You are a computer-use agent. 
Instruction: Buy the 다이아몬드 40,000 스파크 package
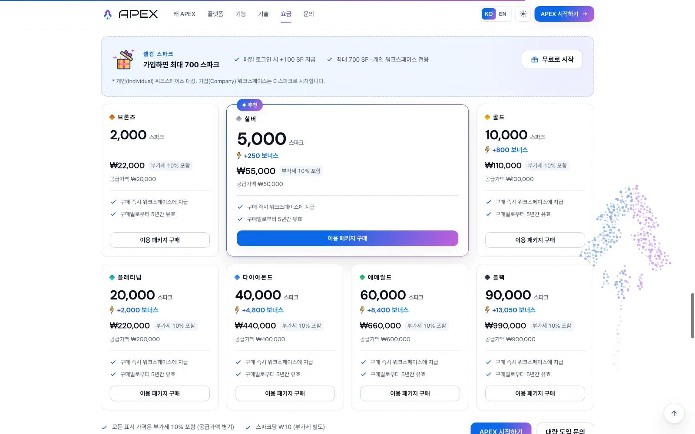pos(285,393)
